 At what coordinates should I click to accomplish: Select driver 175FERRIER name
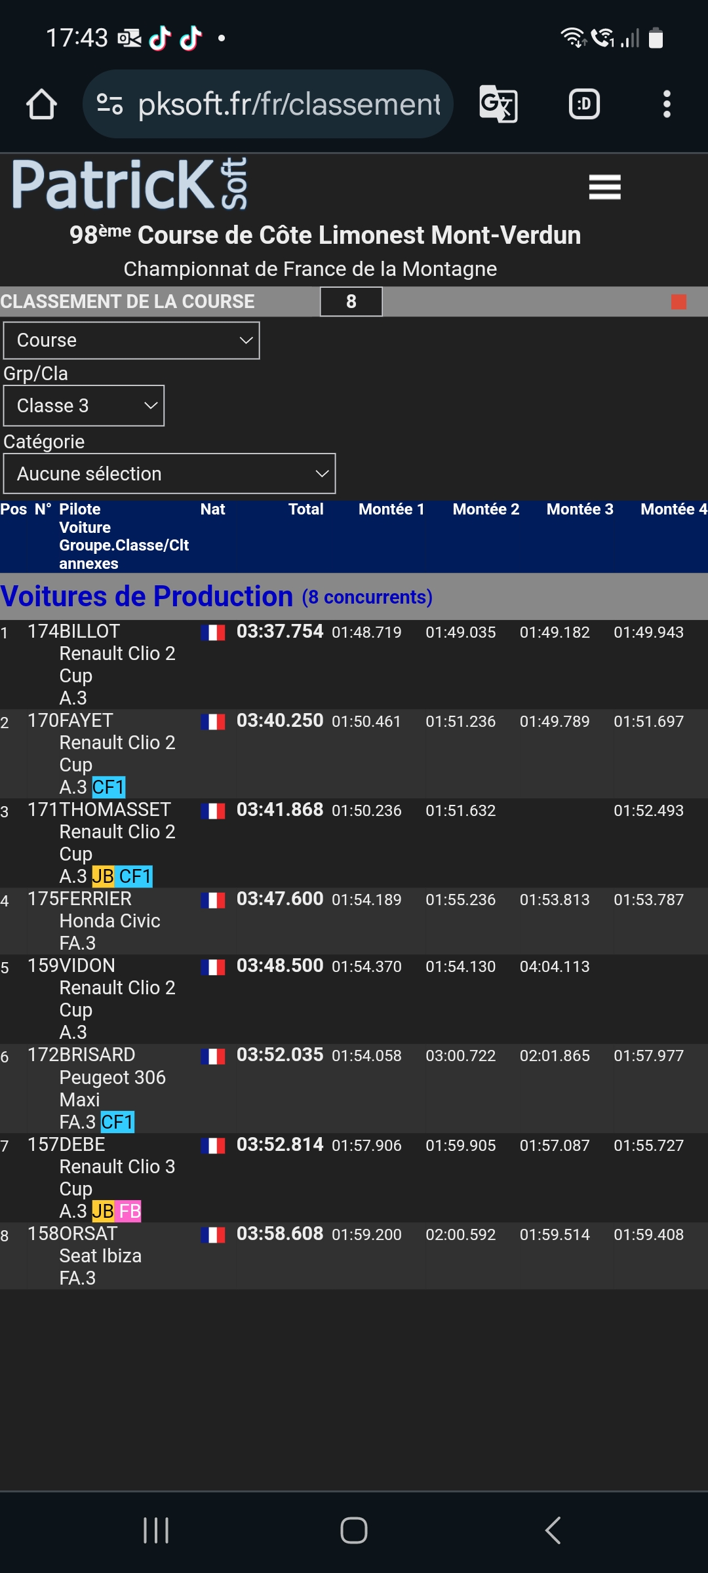click(x=79, y=899)
